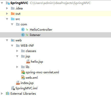Screen dimensions: 111x100
Task: Click the WEB-INF folder icon
Action: click(x=18, y=46)
